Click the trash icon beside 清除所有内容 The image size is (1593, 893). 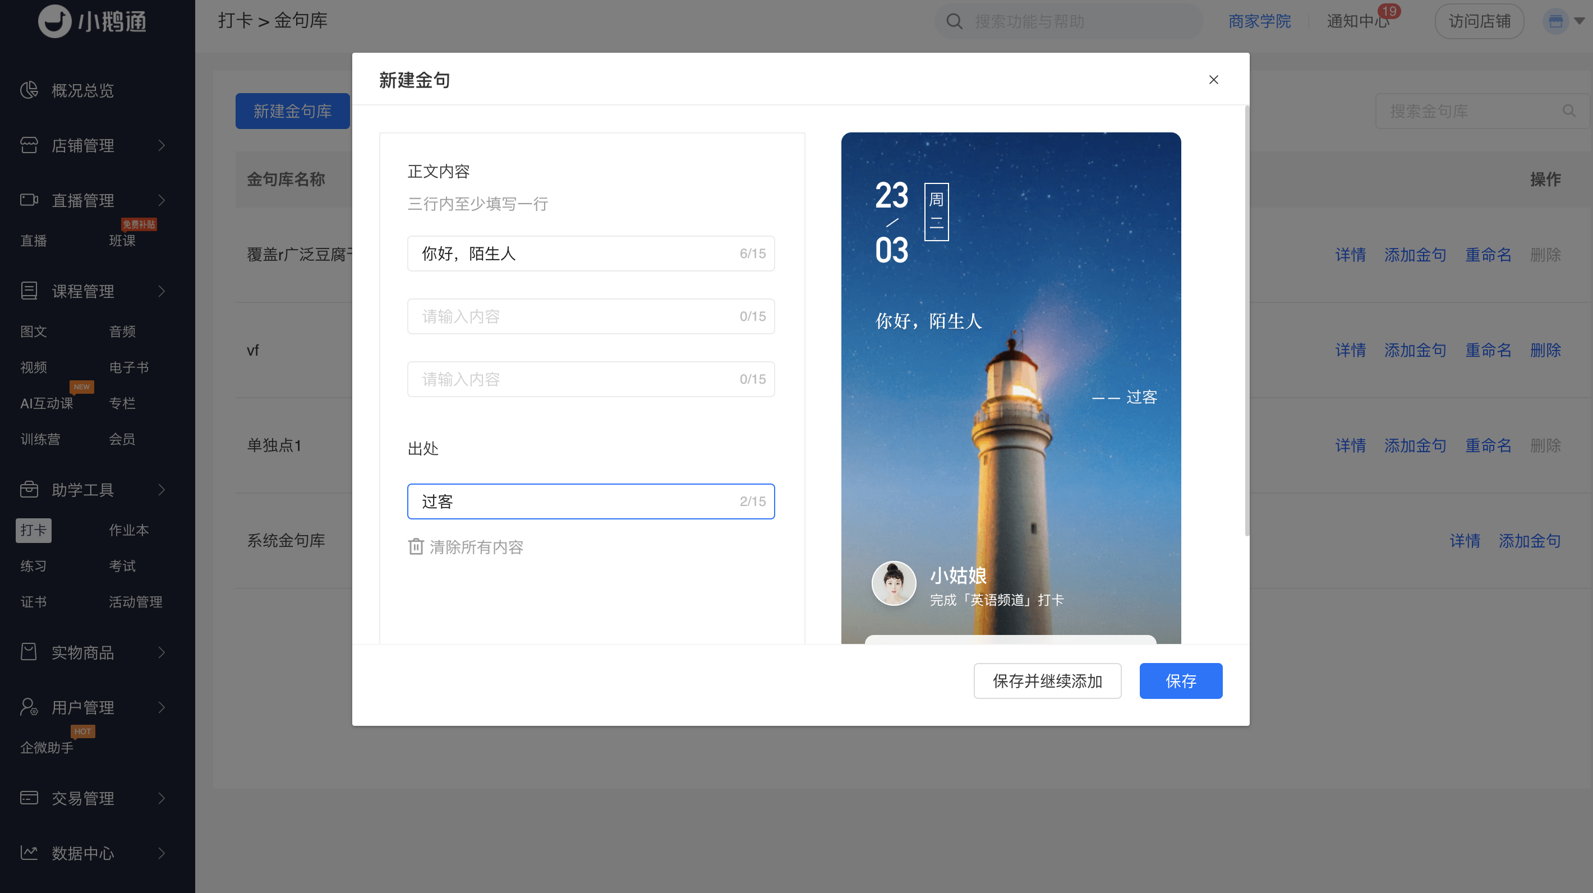pyautogui.click(x=416, y=547)
